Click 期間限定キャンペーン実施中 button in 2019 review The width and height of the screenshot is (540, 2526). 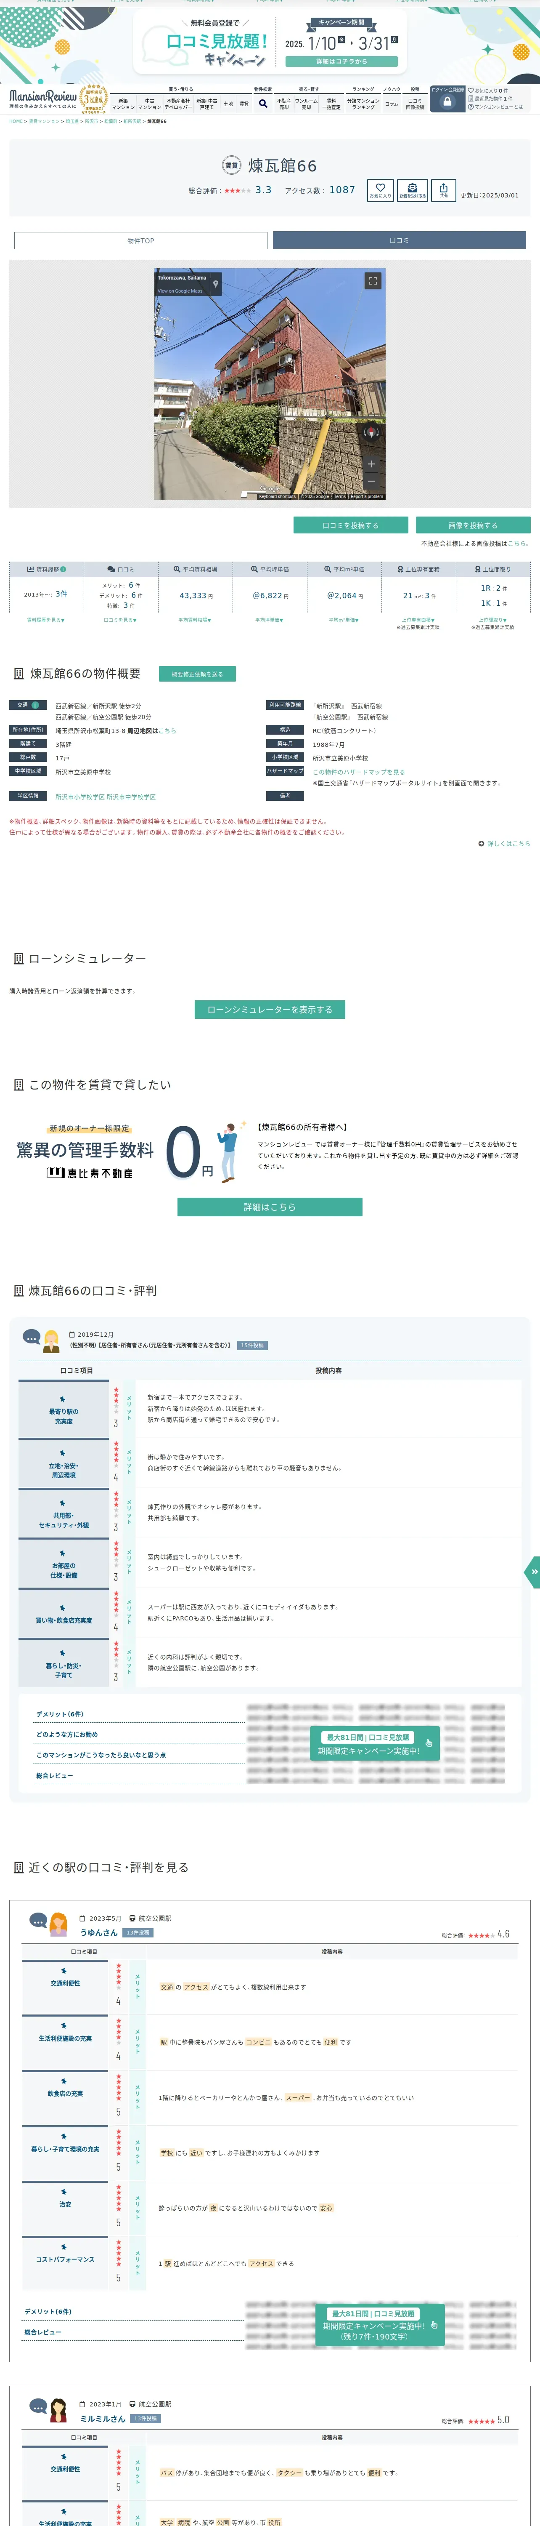373,1743
